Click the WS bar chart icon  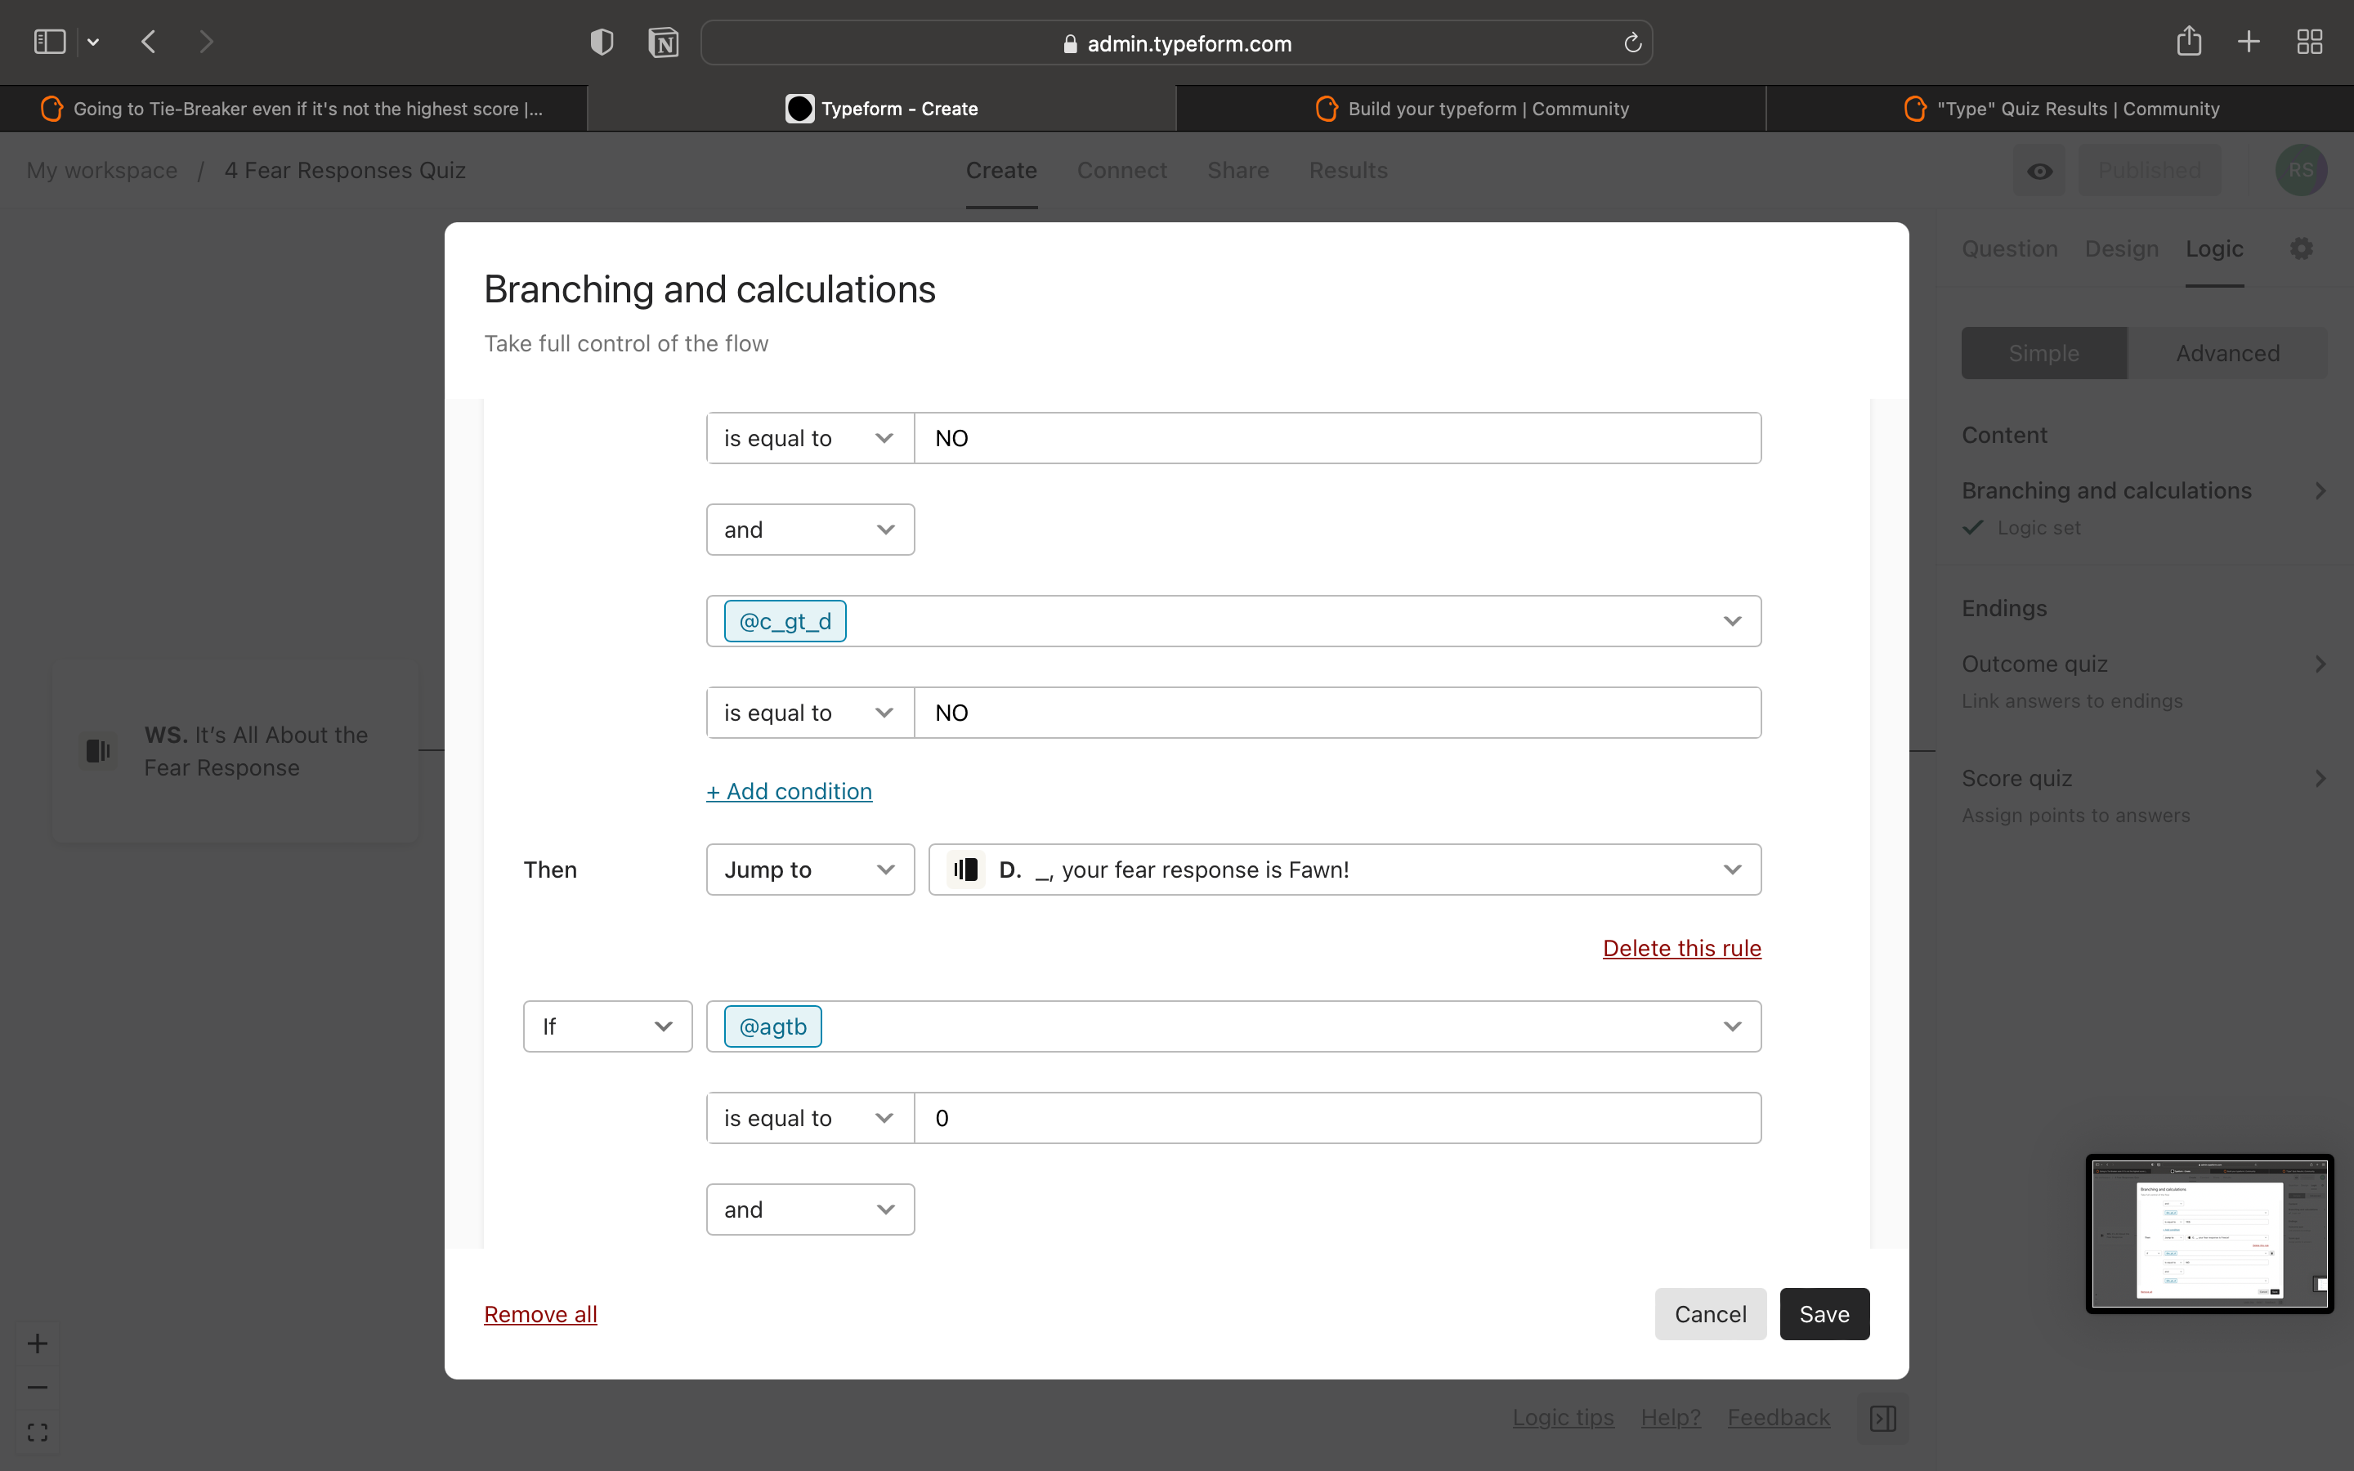click(96, 751)
